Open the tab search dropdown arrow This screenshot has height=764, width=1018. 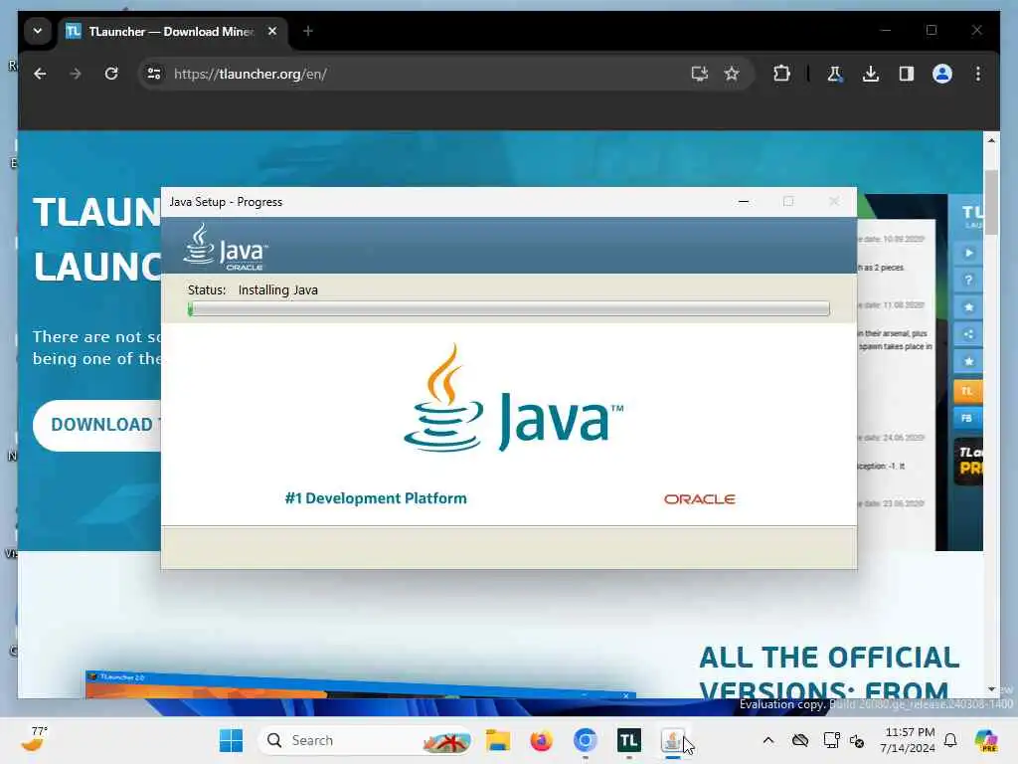pyautogui.click(x=38, y=31)
